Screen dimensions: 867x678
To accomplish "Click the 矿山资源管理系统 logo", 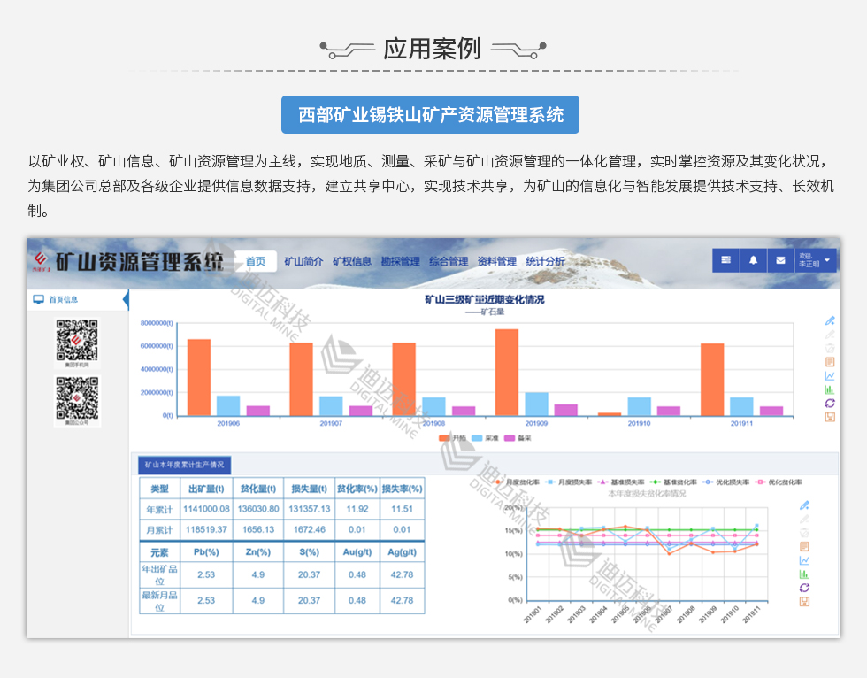I will point(124,258).
